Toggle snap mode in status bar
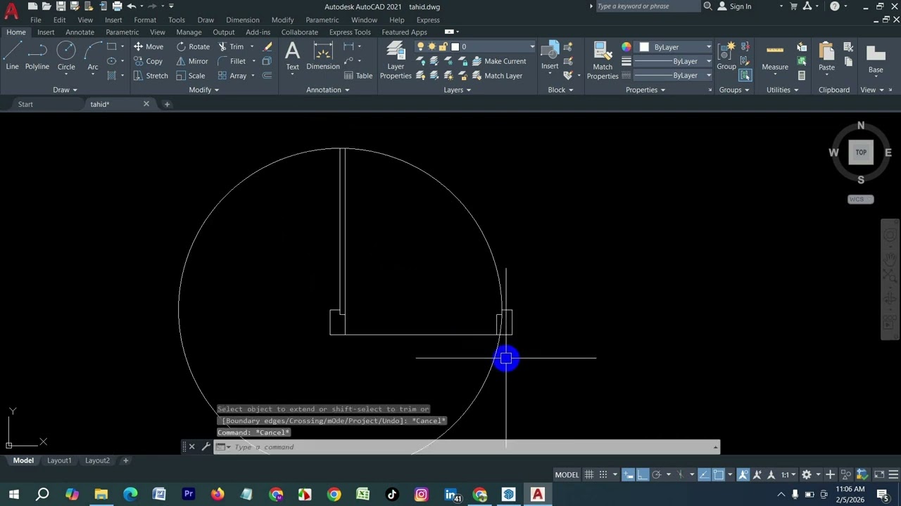This screenshot has height=506, width=901. click(603, 474)
